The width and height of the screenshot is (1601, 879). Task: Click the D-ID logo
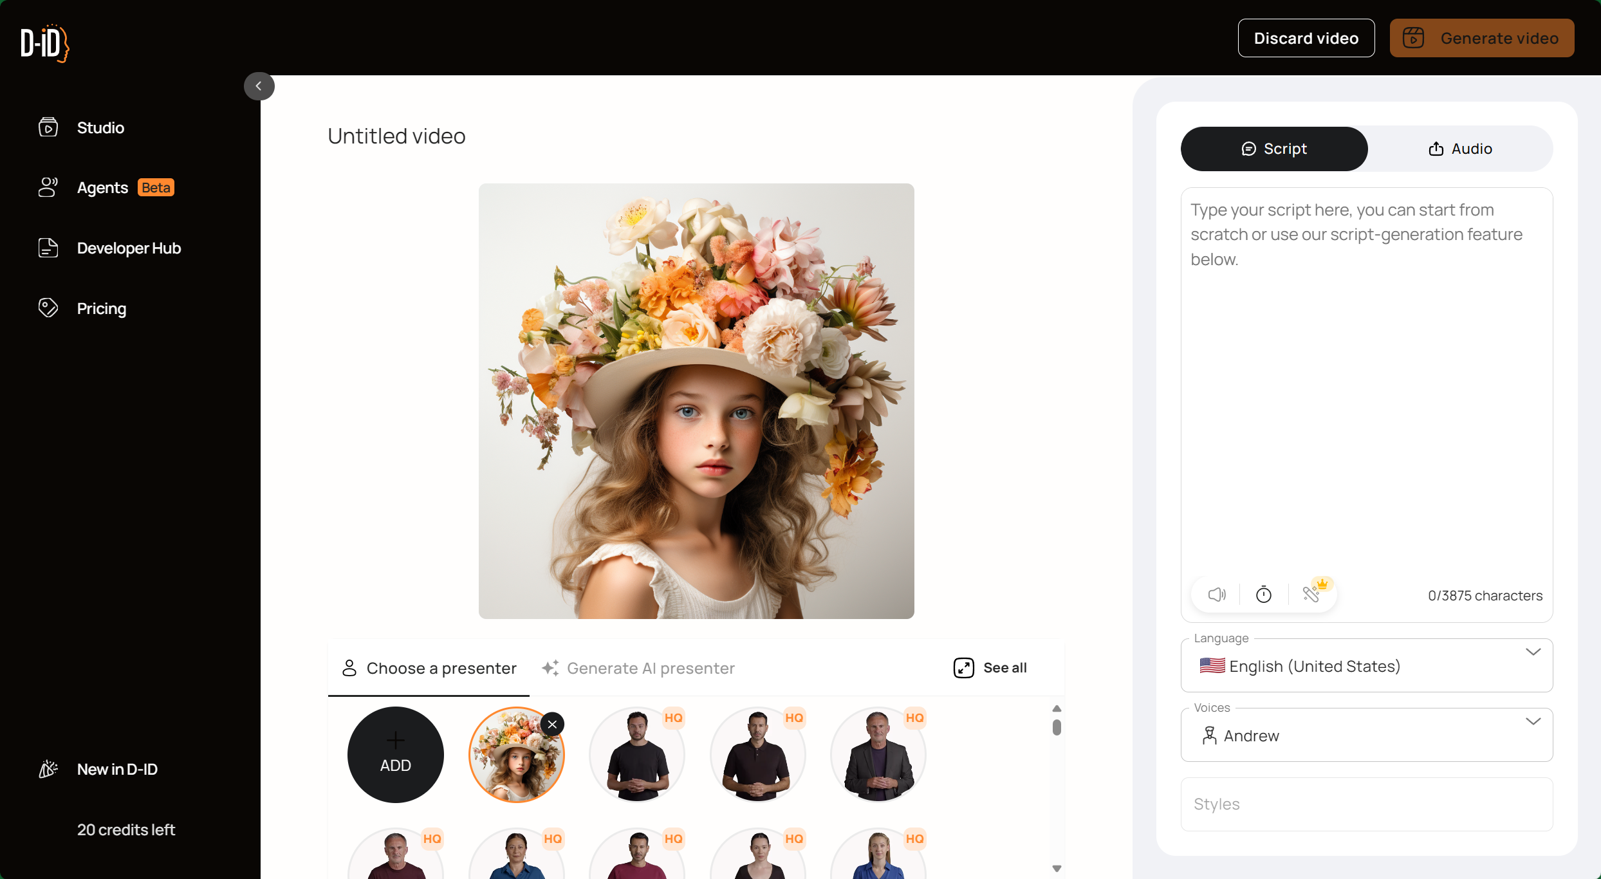(44, 43)
